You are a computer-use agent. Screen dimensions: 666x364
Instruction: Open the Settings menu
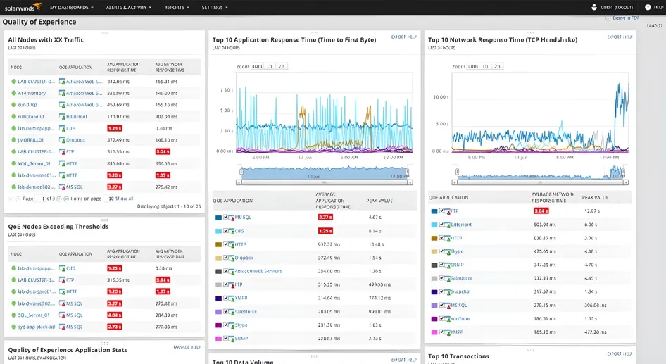point(215,7)
